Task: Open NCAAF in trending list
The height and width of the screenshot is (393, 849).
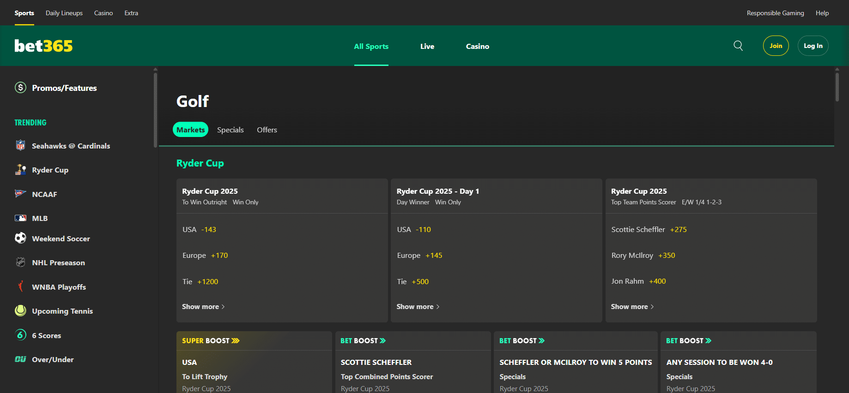Action: (45, 194)
